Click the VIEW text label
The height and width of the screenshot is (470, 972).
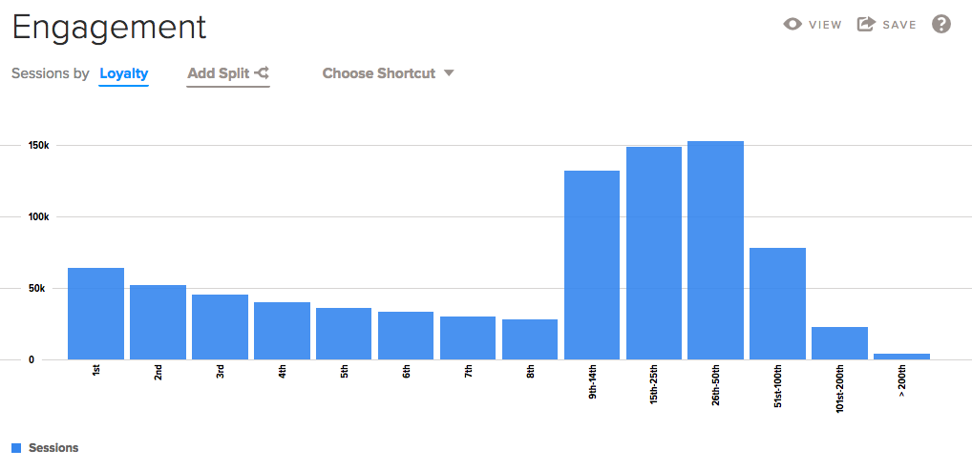825,25
